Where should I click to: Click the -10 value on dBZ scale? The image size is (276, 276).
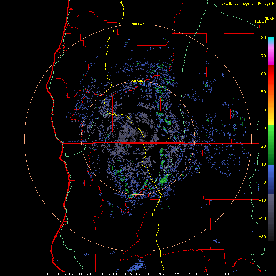click(262, 201)
